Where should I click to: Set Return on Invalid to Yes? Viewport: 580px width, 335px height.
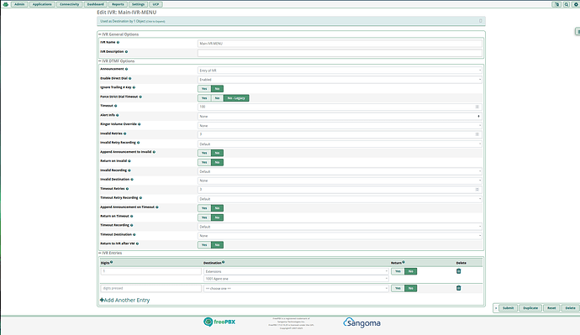point(204,162)
